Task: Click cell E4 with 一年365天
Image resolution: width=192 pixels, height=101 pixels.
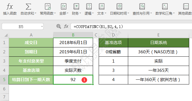Action: tap(159, 70)
